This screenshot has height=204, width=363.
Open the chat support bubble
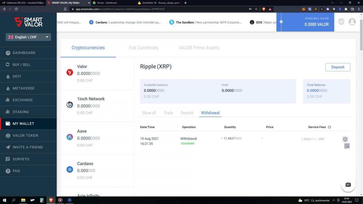coord(348,185)
